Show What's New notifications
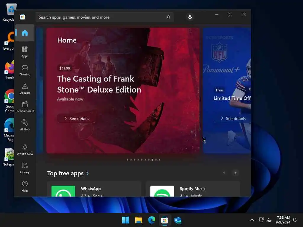 [x=25, y=150]
